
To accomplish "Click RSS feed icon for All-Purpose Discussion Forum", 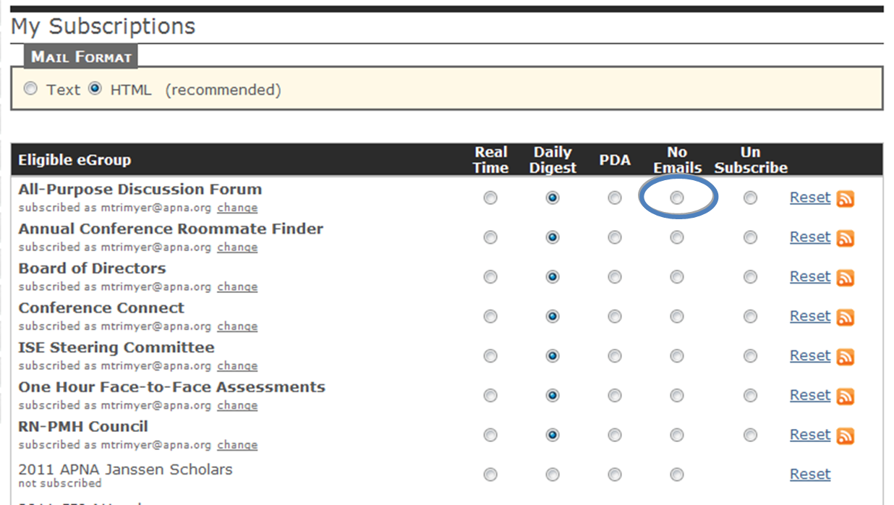I will 846,198.
